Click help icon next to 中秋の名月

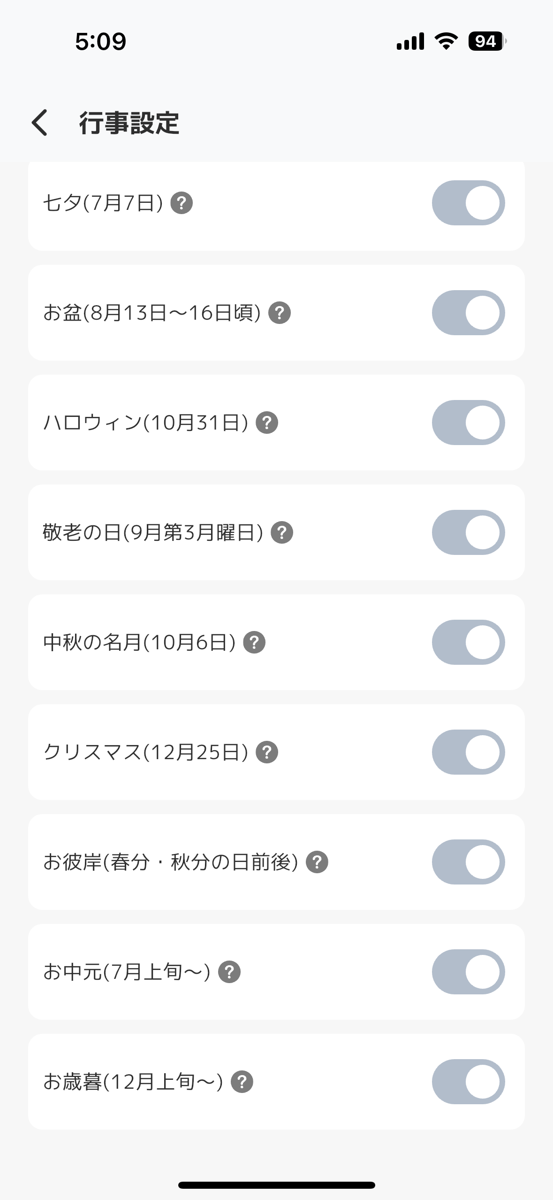254,642
